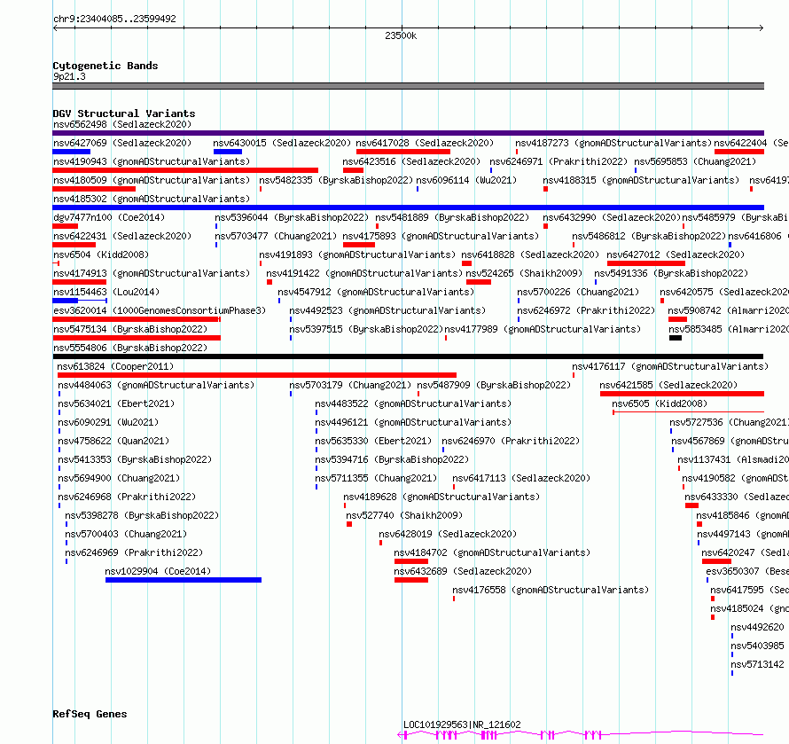Click the chr9:23404085..23599492 region label
This screenshot has width=789, height=744.
(x=114, y=19)
